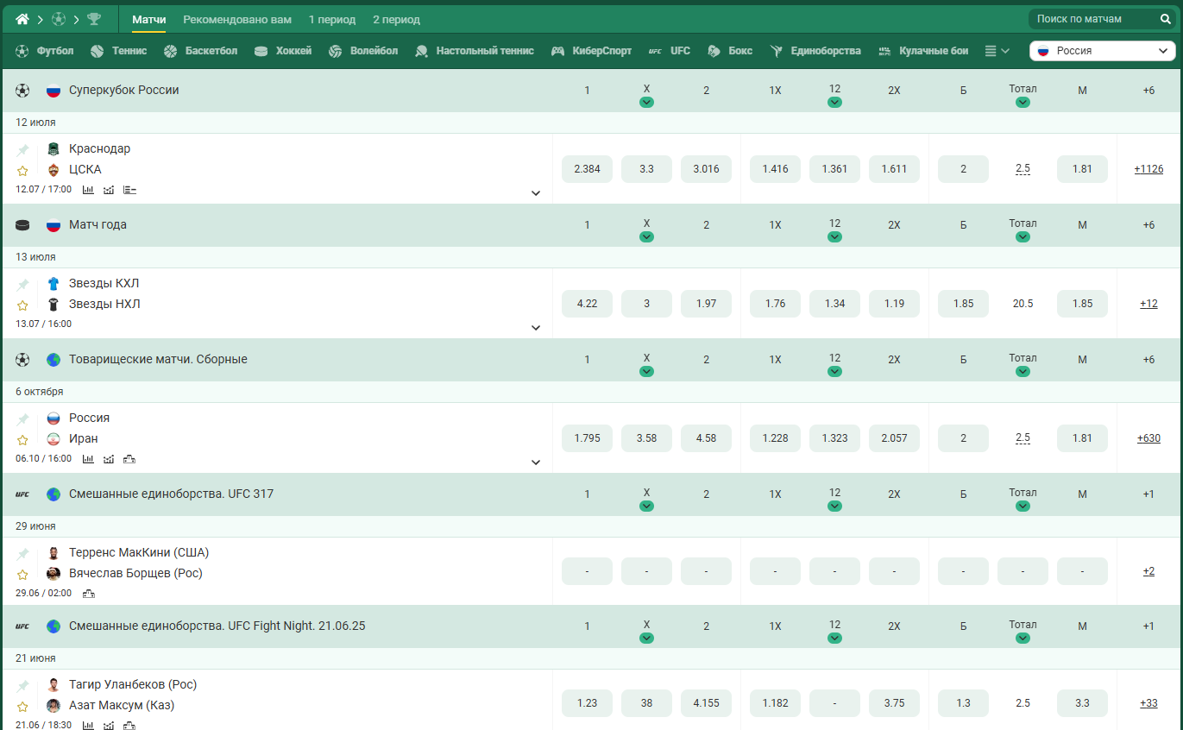Click UFC logo beside UFC 317 header
This screenshot has width=1183, height=730.
pyautogui.click(x=22, y=494)
